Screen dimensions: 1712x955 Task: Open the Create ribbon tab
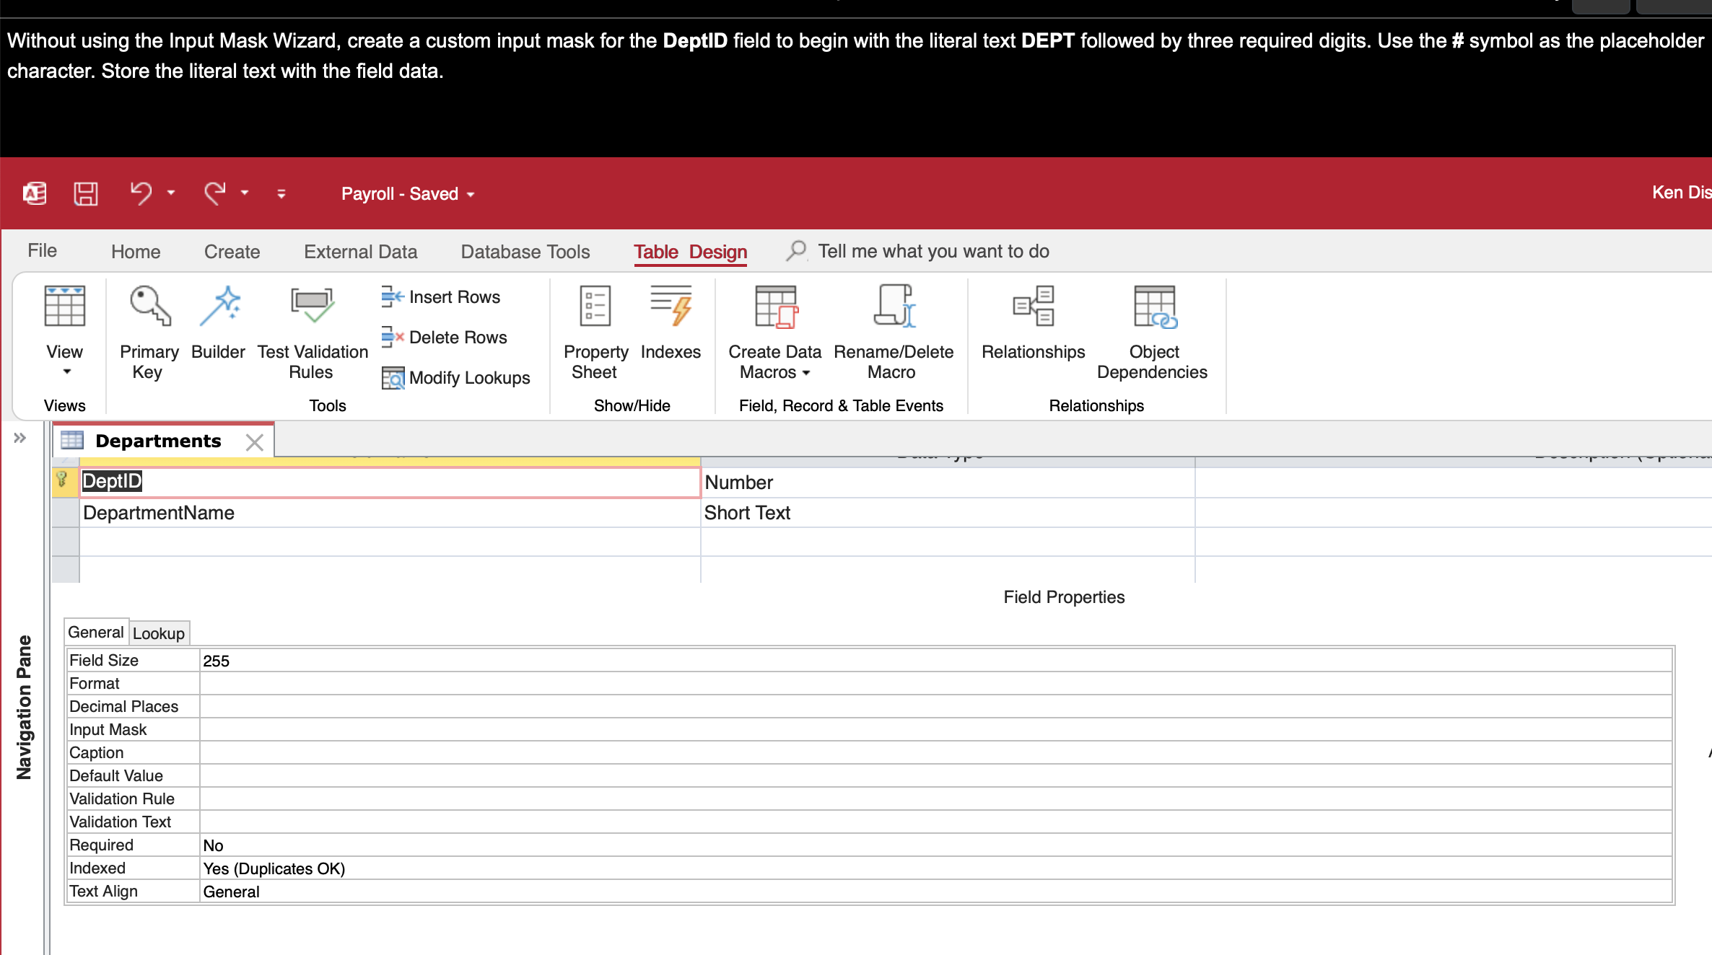pyautogui.click(x=232, y=251)
